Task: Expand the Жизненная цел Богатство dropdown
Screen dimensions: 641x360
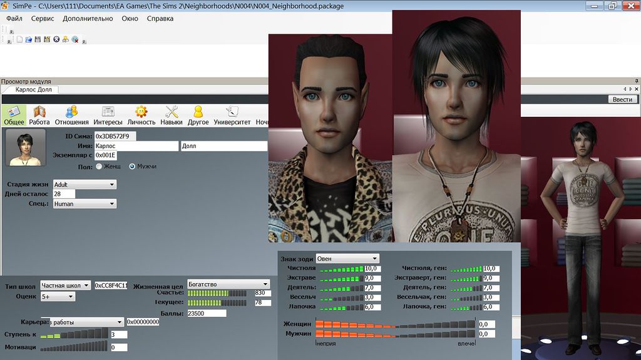Action: pos(265,284)
